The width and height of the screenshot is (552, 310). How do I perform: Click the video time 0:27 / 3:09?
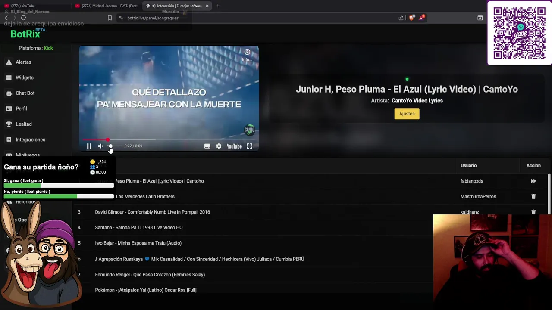(x=133, y=146)
